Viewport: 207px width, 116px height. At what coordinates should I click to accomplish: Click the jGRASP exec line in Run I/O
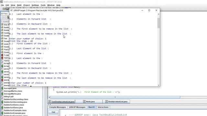click(98, 115)
